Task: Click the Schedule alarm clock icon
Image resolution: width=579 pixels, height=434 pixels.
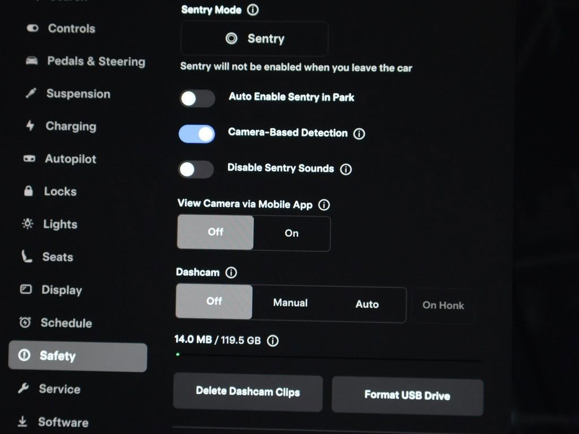Action: 24,323
